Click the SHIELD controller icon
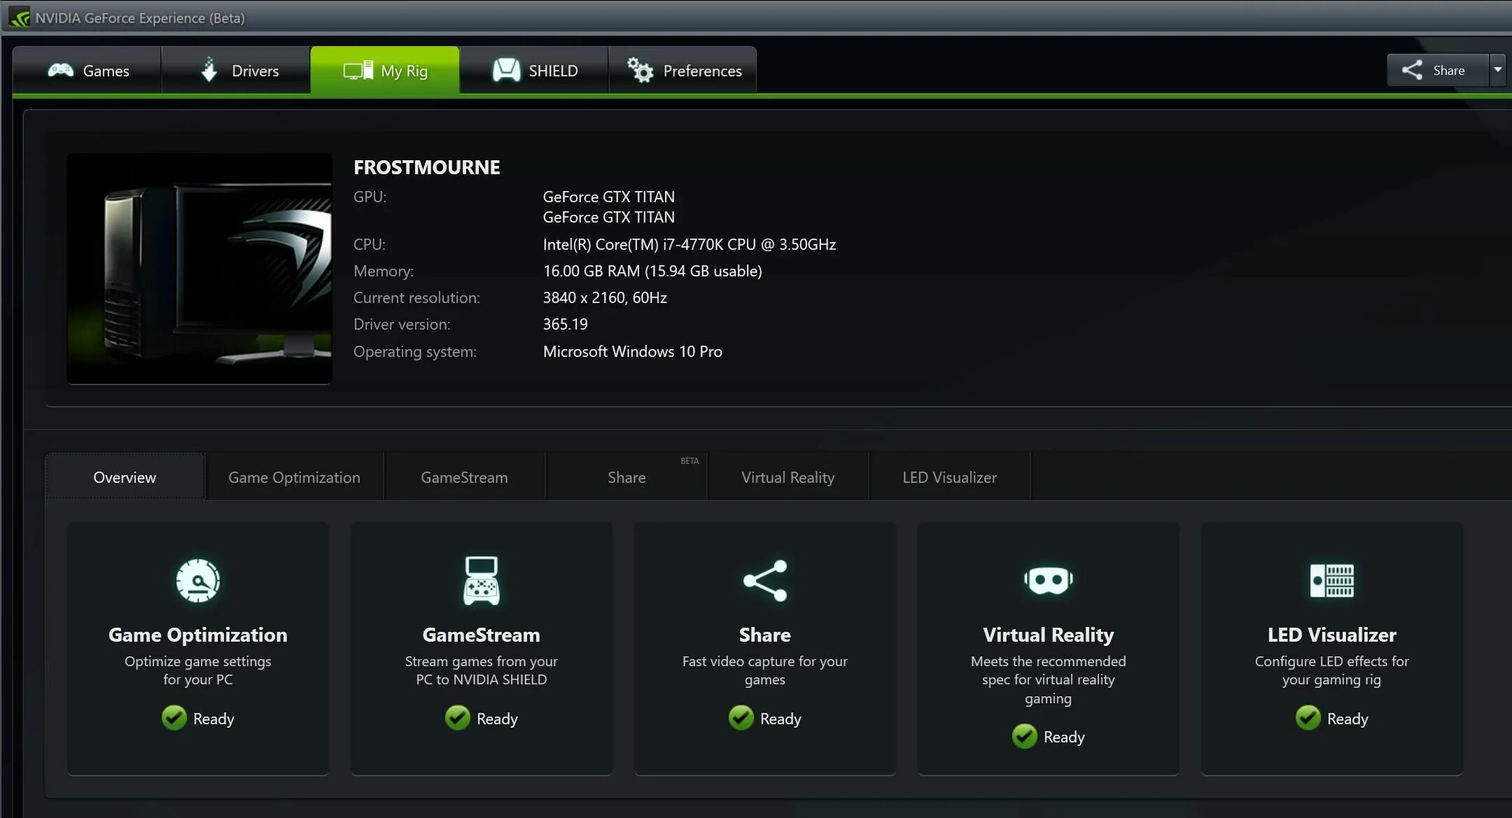This screenshot has height=818, width=1512. (507, 70)
